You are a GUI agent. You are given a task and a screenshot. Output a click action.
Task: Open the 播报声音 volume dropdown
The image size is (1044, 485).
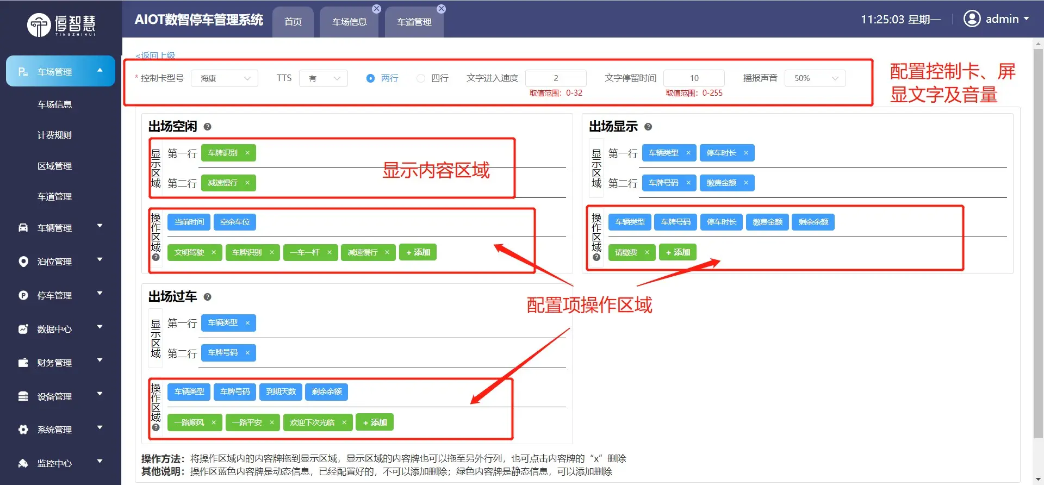point(815,78)
